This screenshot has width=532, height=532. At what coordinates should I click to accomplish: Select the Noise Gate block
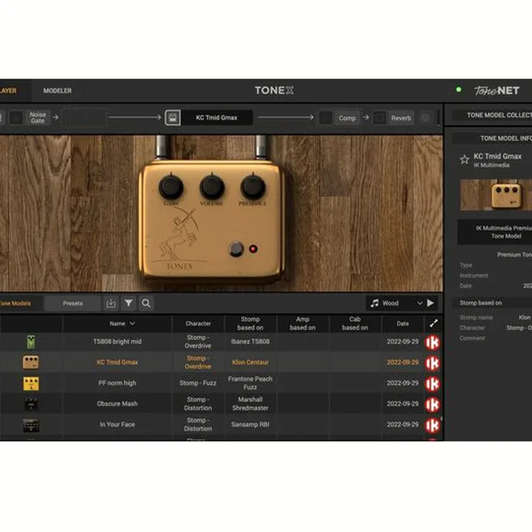point(38,117)
